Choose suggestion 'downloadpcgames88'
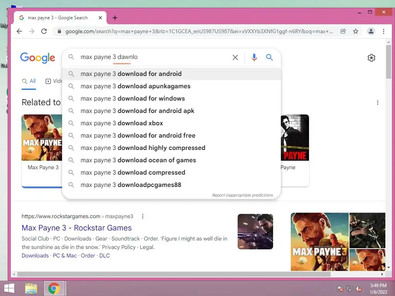Image resolution: width=395 pixels, height=296 pixels. pos(172,185)
